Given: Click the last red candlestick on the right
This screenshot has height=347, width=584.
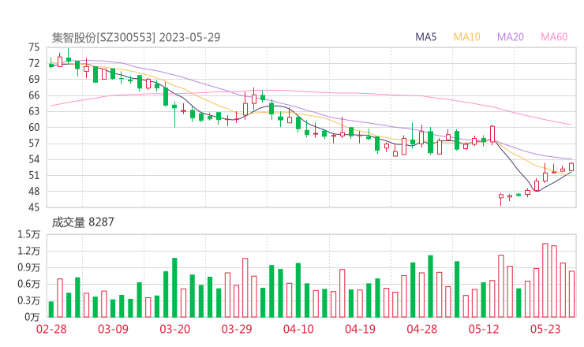Looking at the screenshot, I should 571,167.
